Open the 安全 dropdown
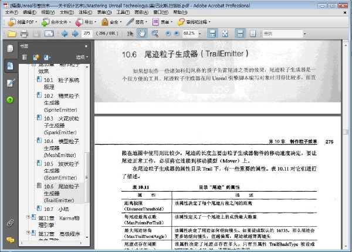Viewport: 352px width, 252px height. click(x=111, y=22)
